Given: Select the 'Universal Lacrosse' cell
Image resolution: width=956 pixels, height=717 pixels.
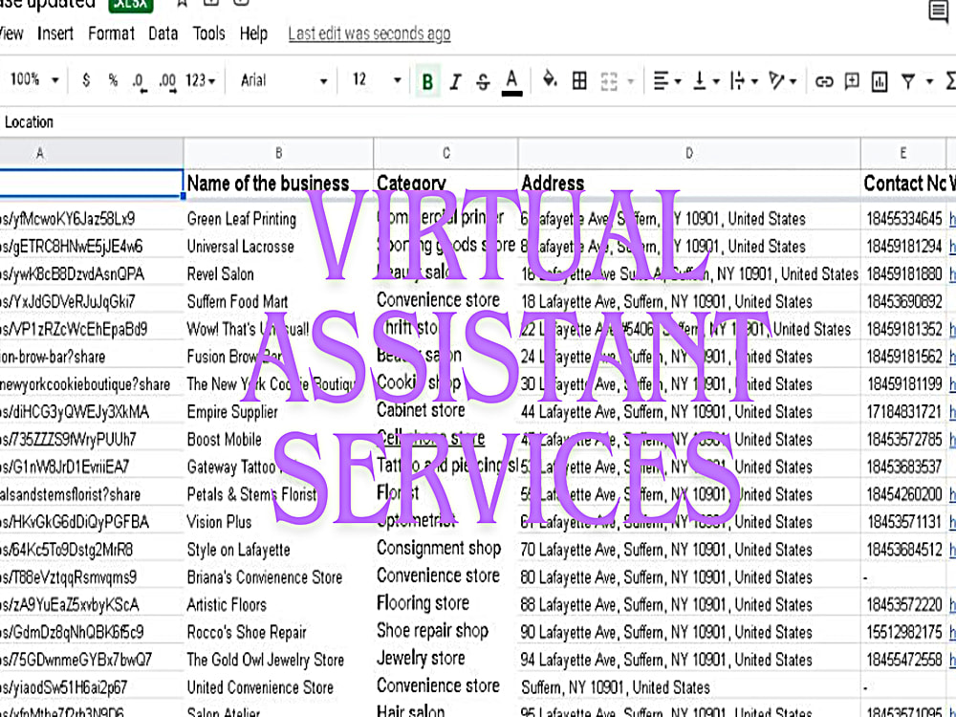Looking at the screenshot, I should pos(278,247).
